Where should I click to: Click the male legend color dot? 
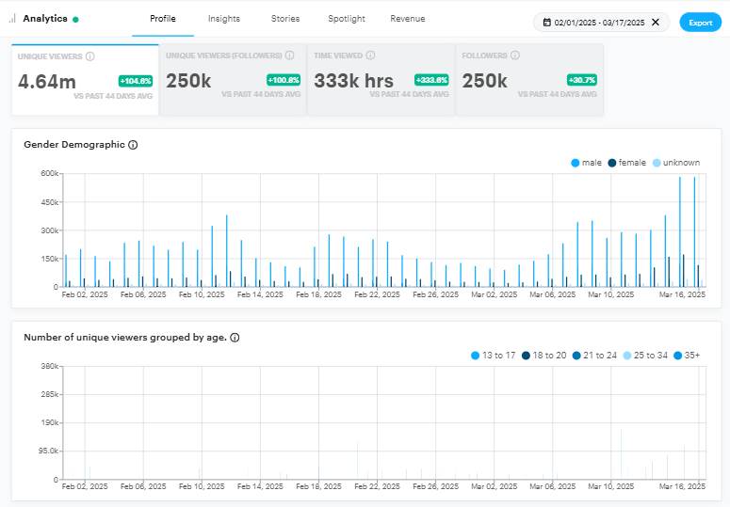(x=575, y=163)
